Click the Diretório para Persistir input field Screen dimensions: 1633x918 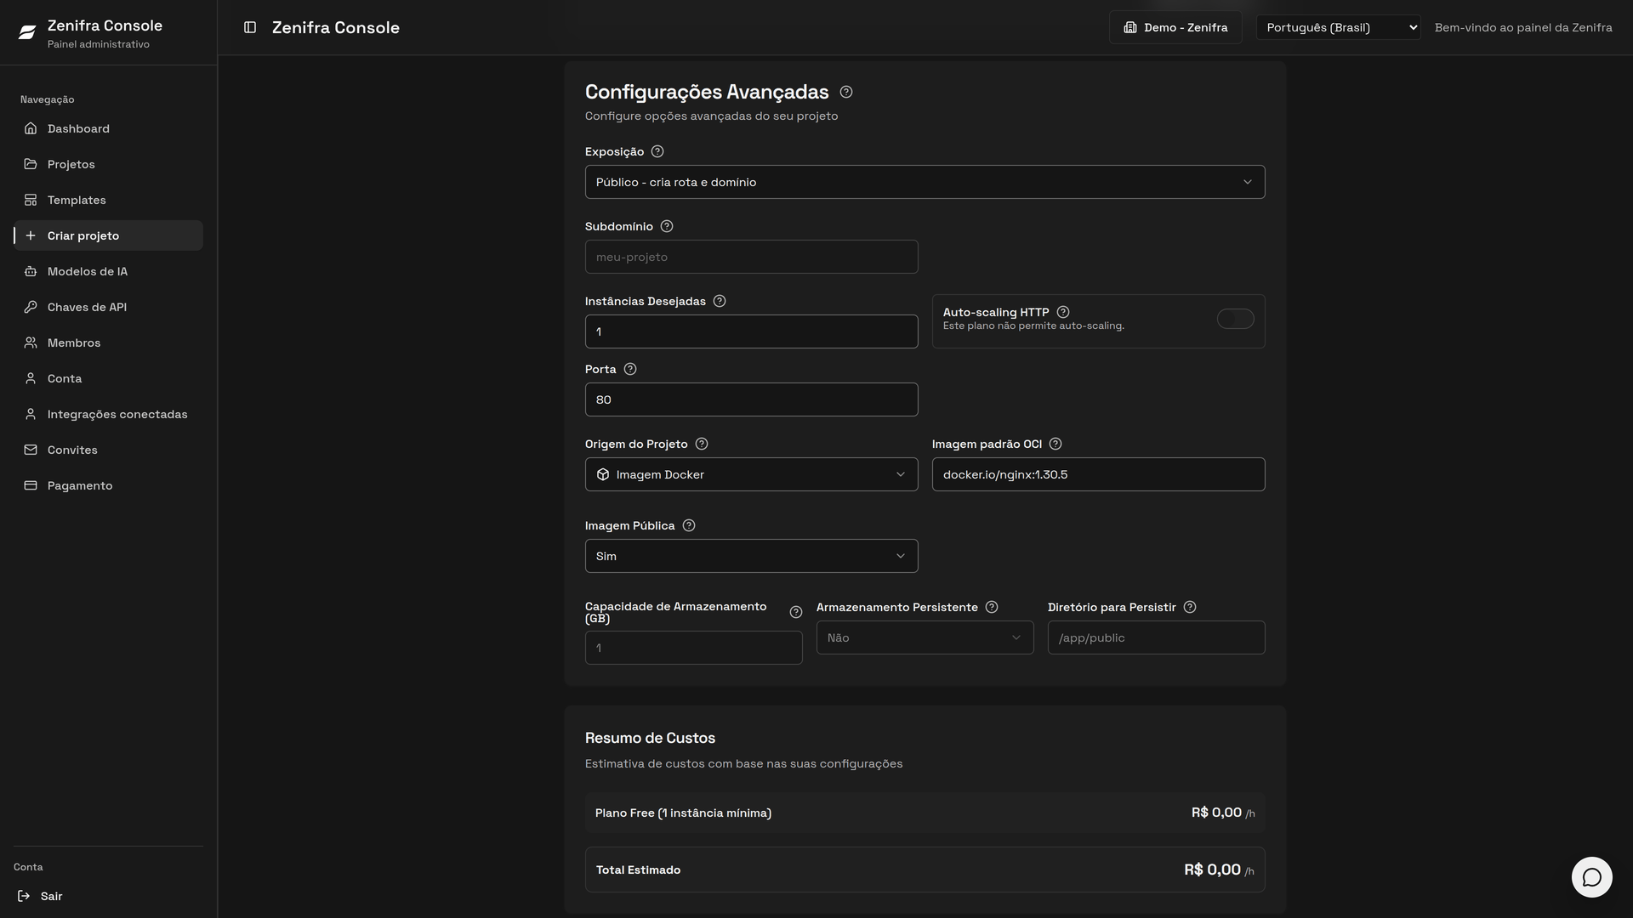pyautogui.click(x=1157, y=637)
